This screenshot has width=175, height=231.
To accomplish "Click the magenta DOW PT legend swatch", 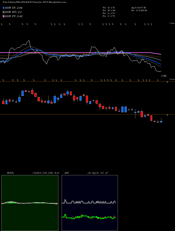I will tap(3, 16).
